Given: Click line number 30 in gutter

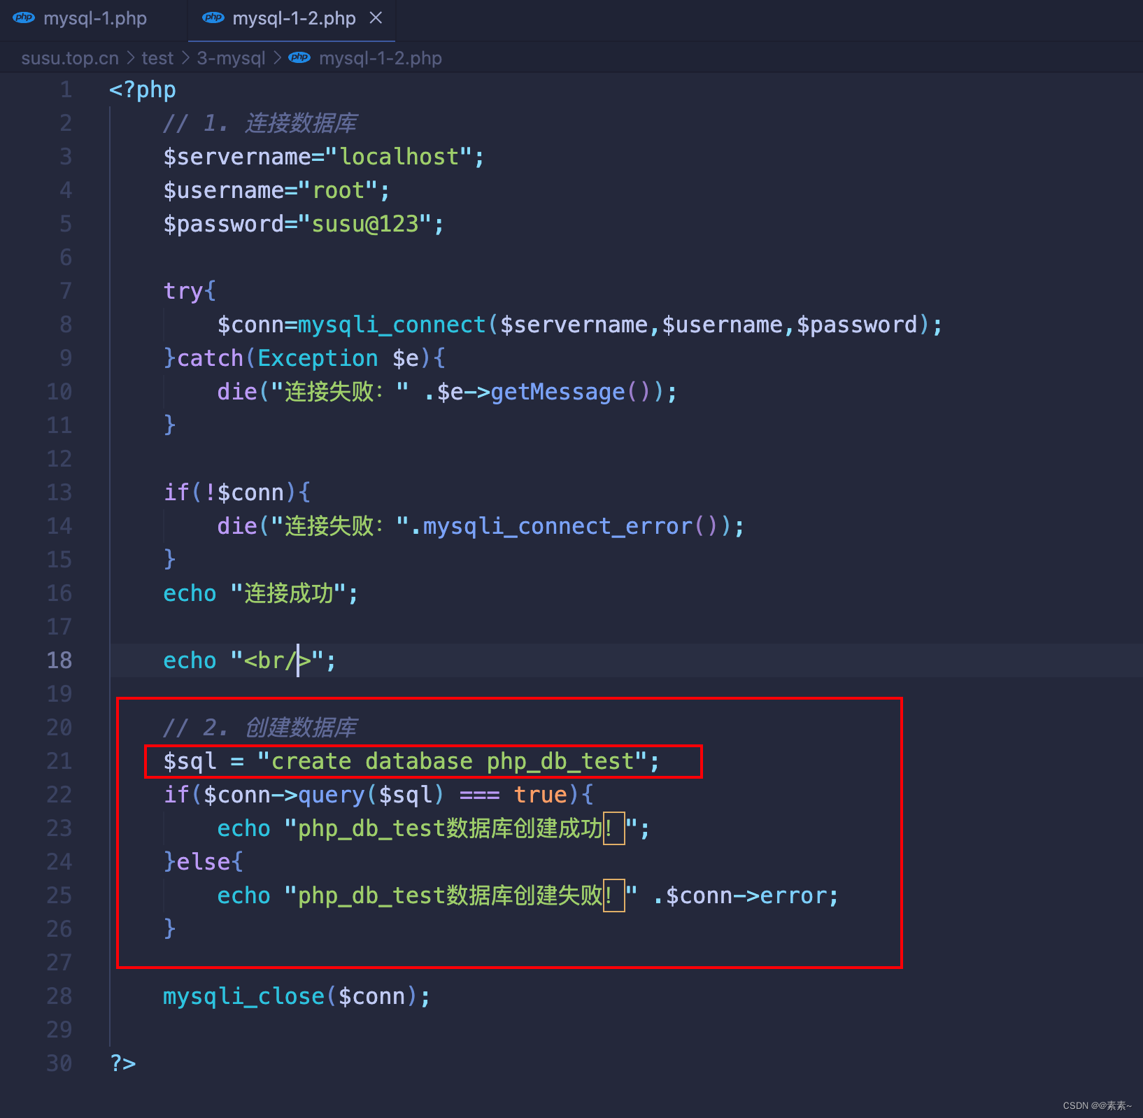Looking at the screenshot, I should click(59, 1063).
